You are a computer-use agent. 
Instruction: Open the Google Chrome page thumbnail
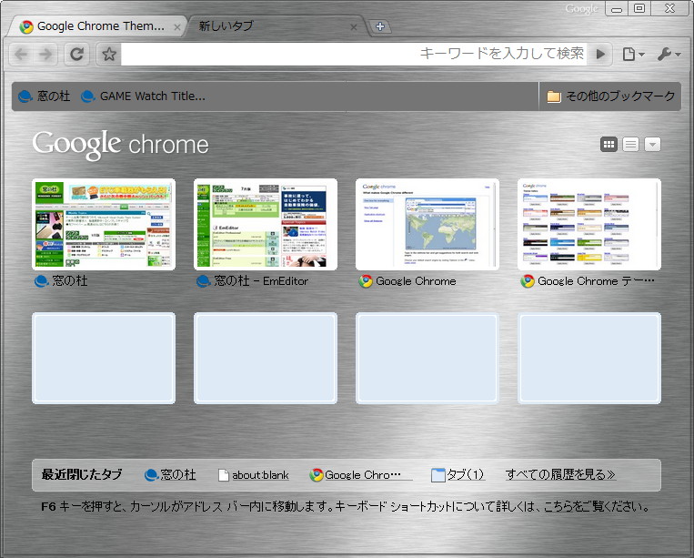pos(427,224)
